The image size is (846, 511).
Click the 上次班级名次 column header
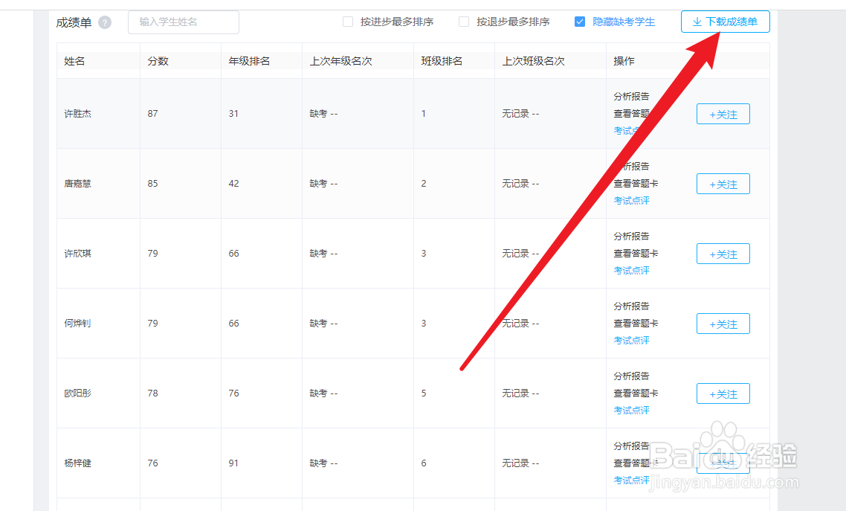534,61
